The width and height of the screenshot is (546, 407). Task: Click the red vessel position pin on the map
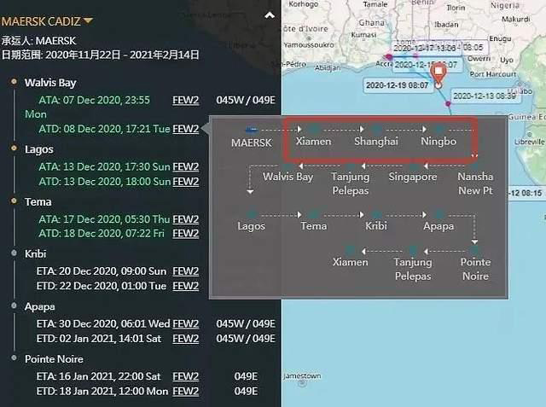point(438,74)
